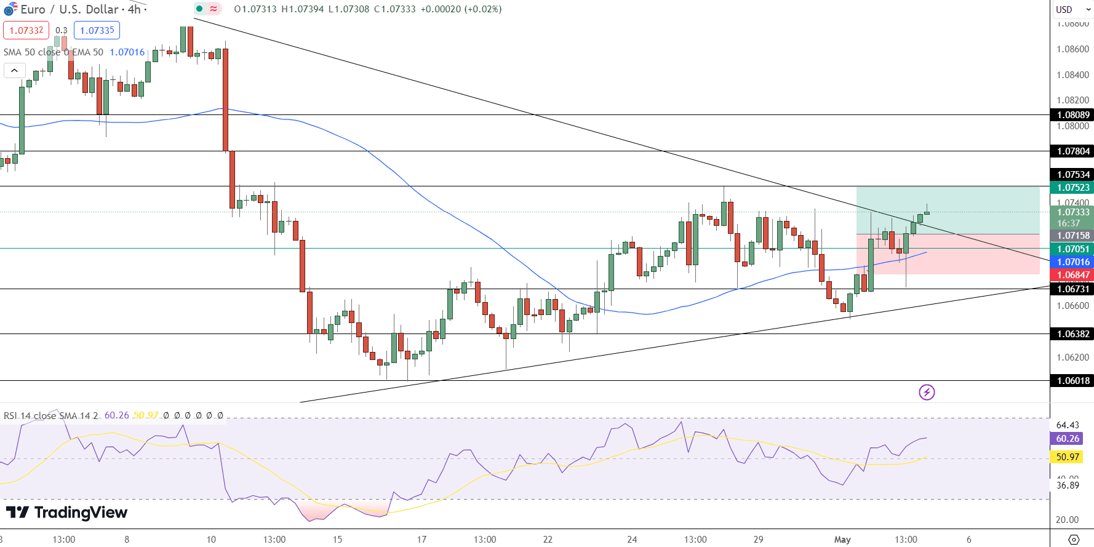Click the yellow RSI MA 50.97 axis label

(x=1067, y=457)
